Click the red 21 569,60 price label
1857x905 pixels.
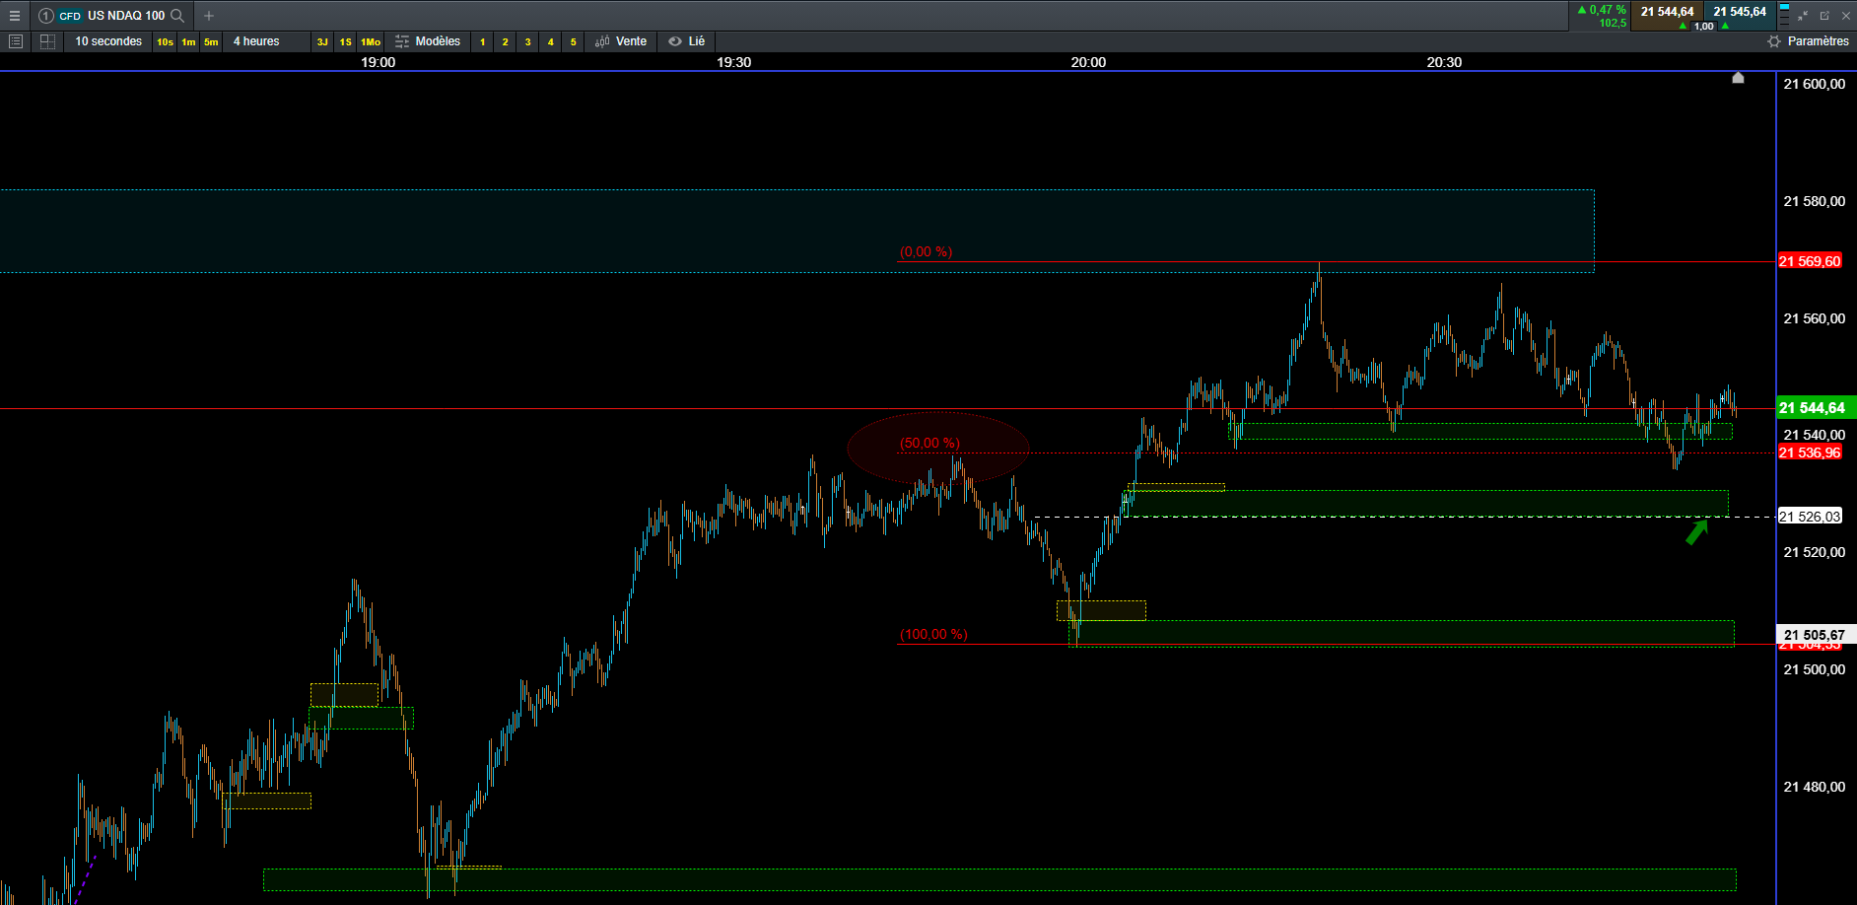pos(1810,261)
